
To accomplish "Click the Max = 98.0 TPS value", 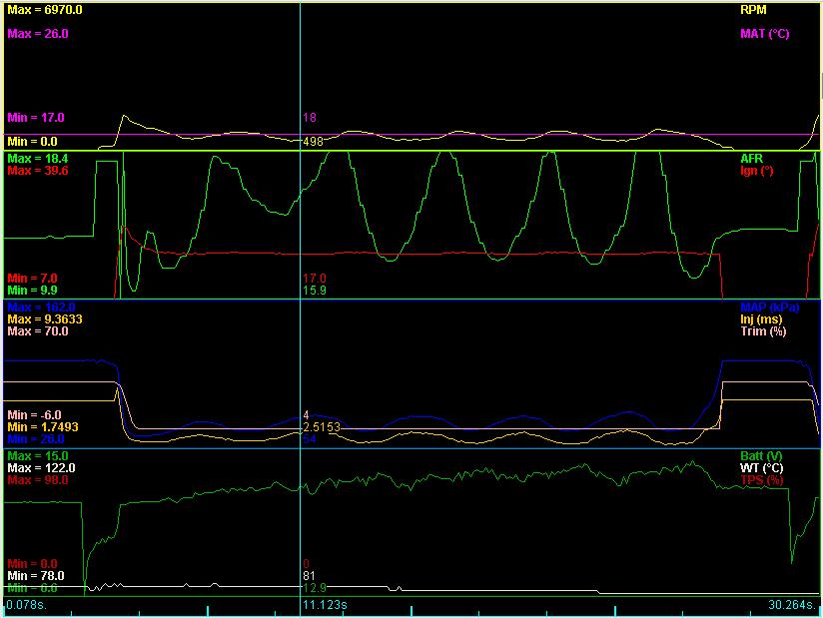I will (38, 480).
